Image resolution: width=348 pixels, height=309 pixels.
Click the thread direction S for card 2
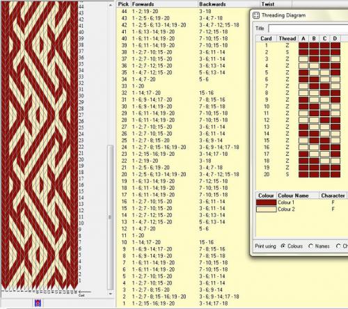(x=287, y=52)
